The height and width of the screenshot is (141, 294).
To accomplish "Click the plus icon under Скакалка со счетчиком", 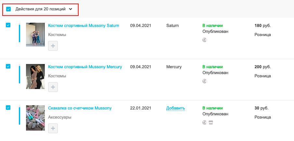I will pyautogui.click(x=53, y=128).
